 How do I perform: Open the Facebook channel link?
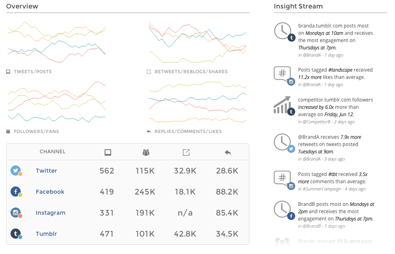[x=50, y=192]
